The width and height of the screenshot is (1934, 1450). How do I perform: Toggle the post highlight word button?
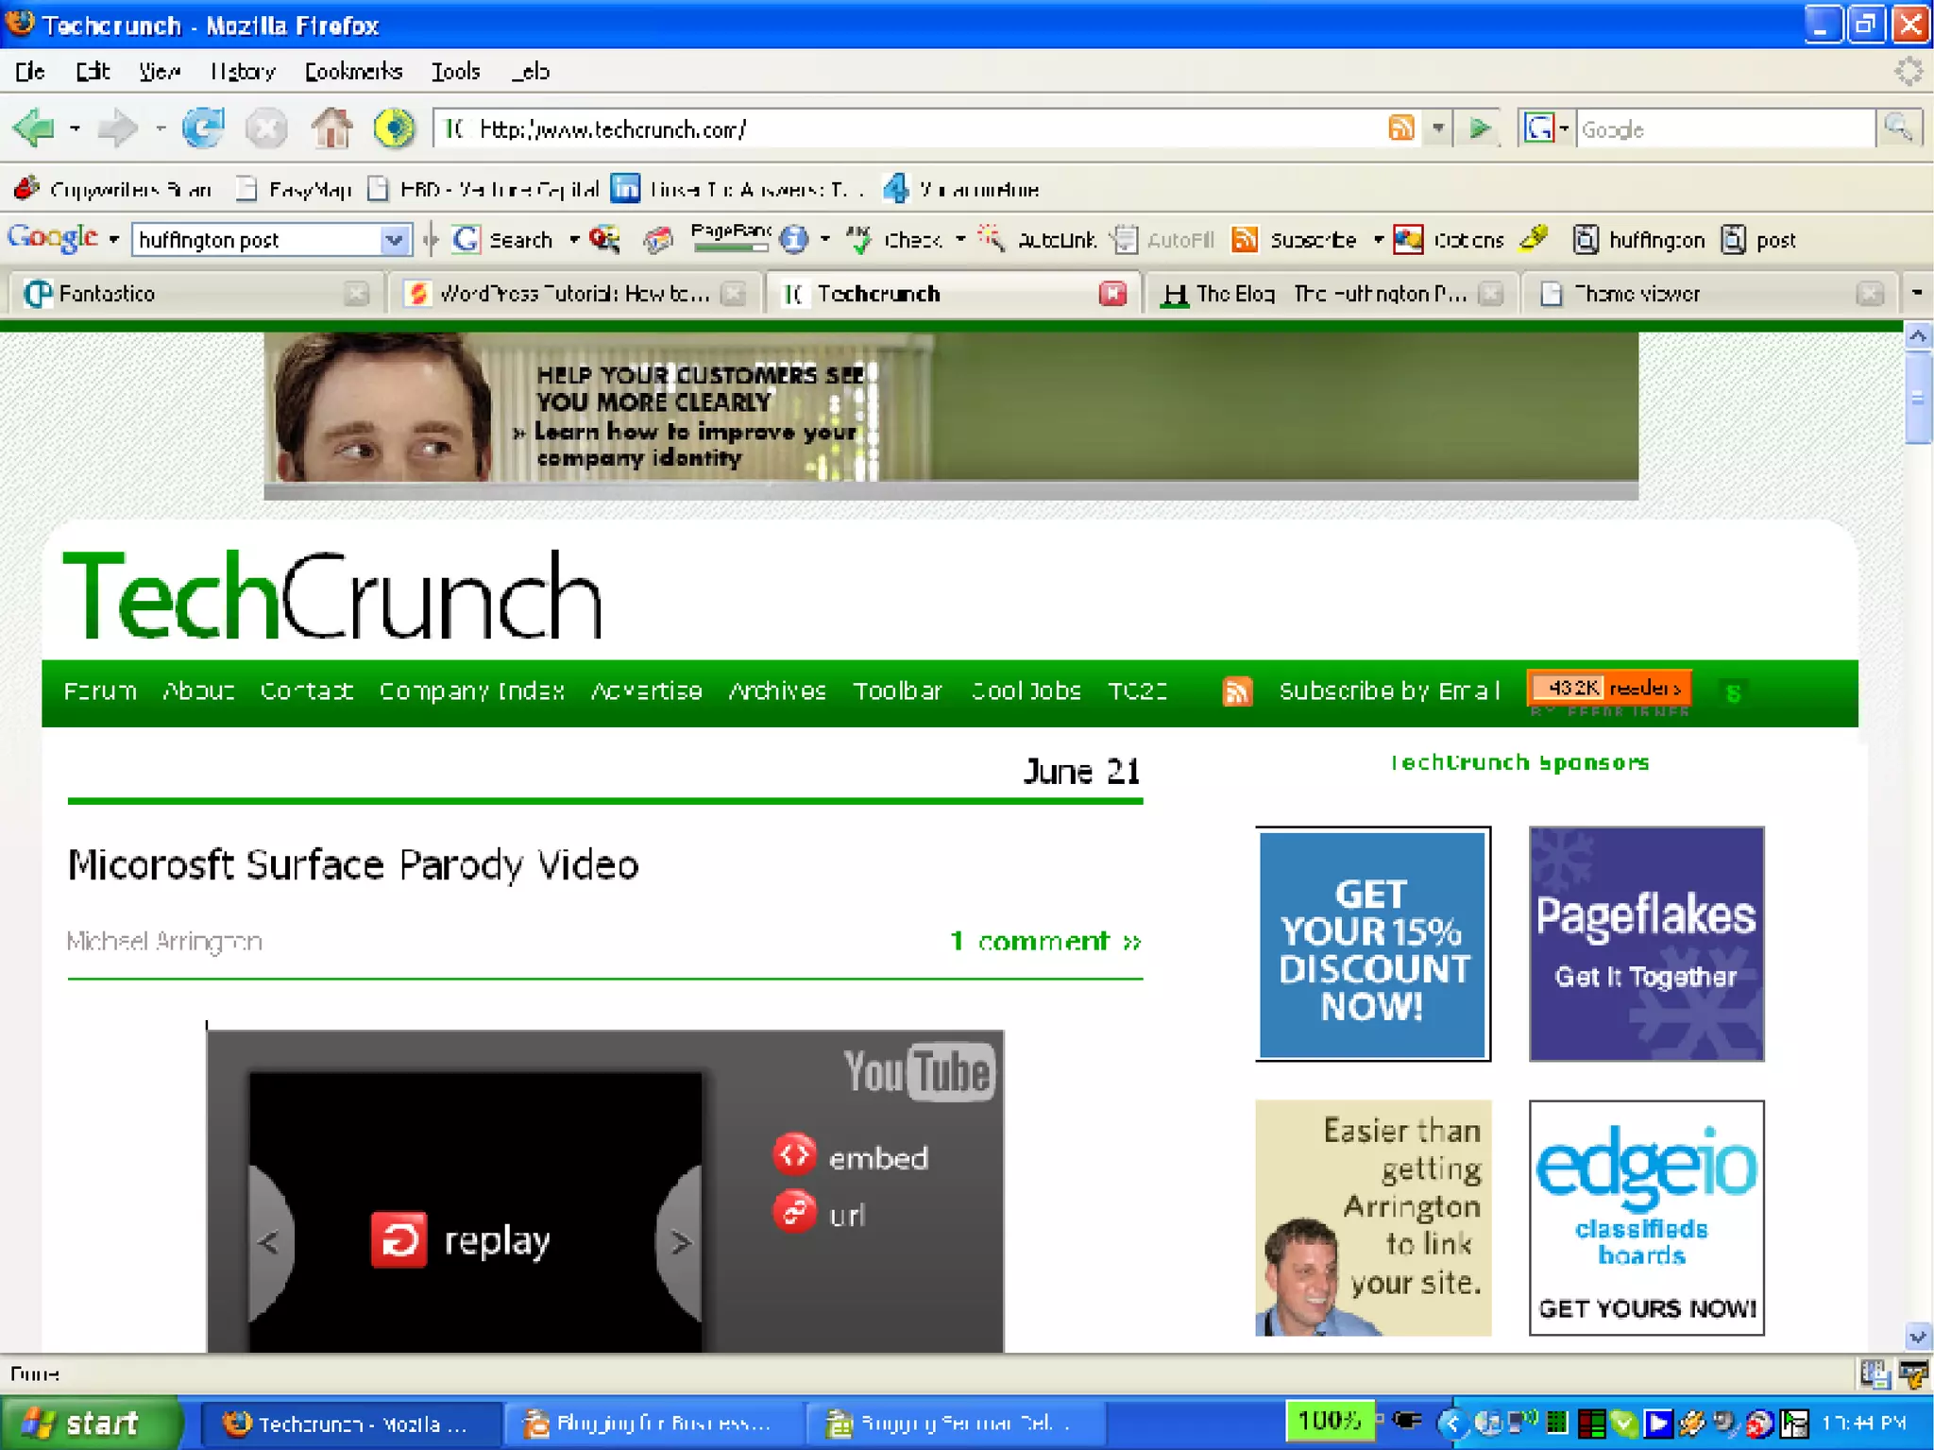[1758, 240]
